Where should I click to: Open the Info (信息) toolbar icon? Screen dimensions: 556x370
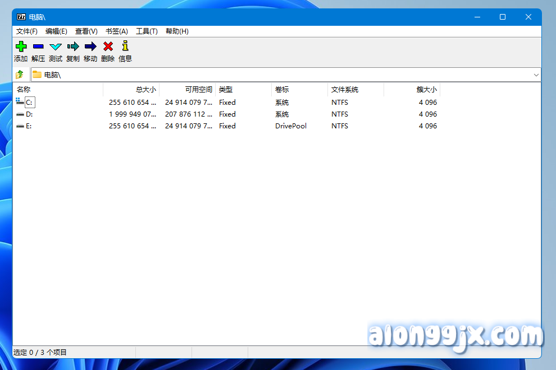click(125, 47)
